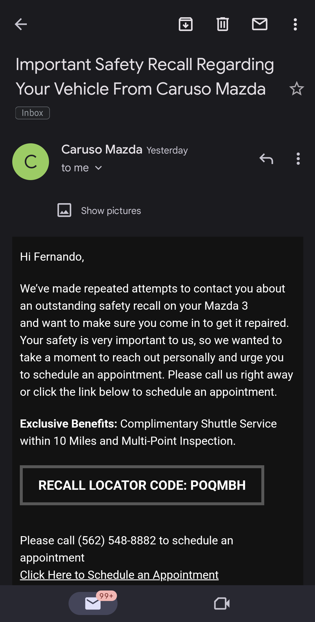Viewport: 315px width, 622px height.
Task: Archive this email with archive icon
Action: click(185, 24)
